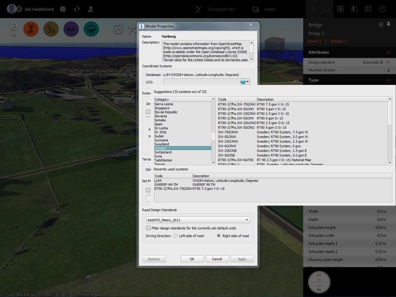Click the Model Properties title bar icon

coord(142,26)
